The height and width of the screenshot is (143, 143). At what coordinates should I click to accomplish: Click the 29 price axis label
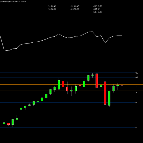click(136, 102)
